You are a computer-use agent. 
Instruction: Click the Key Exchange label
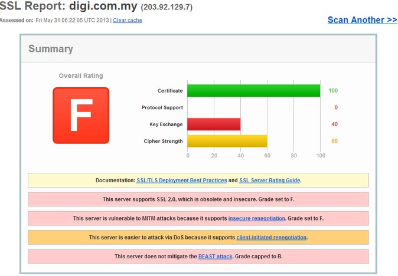[166, 124]
